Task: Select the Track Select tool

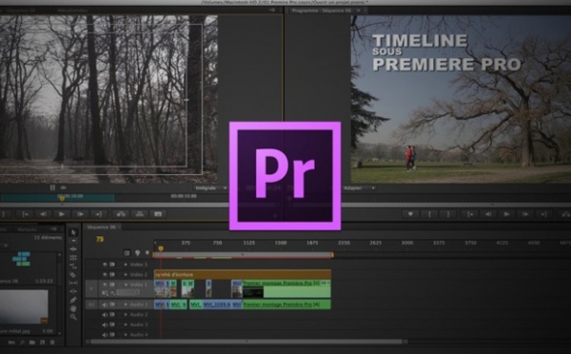Action: tap(73, 241)
